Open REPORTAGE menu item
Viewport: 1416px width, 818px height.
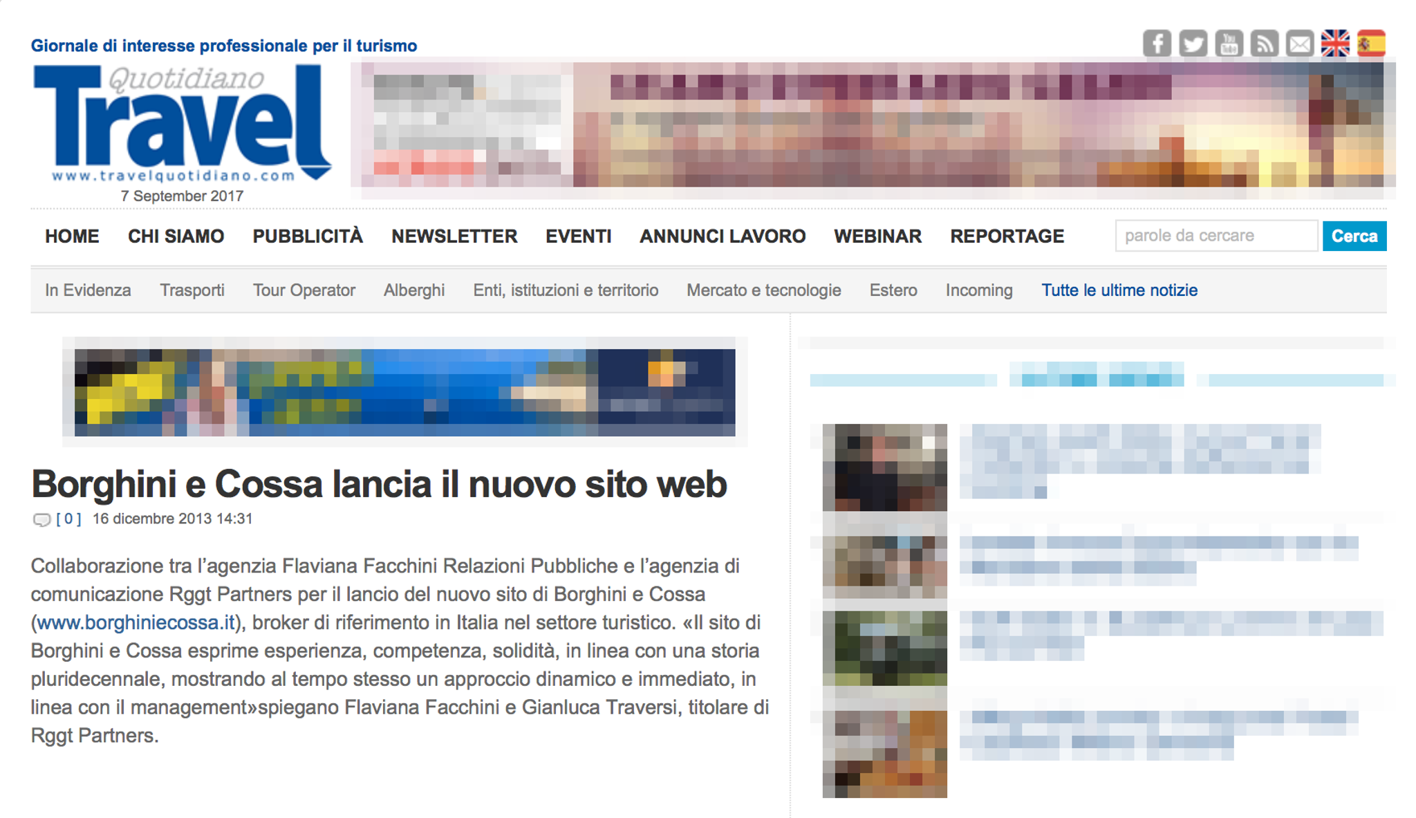1007,236
